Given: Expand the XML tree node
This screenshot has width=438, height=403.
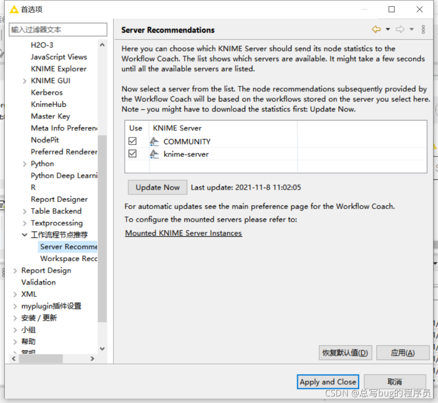Looking at the screenshot, I should pos(15,294).
